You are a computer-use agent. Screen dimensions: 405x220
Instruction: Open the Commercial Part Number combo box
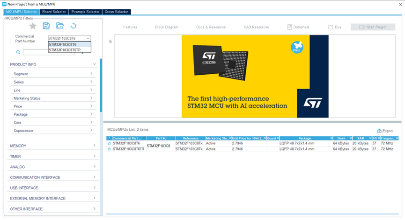click(x=69, y=38)
